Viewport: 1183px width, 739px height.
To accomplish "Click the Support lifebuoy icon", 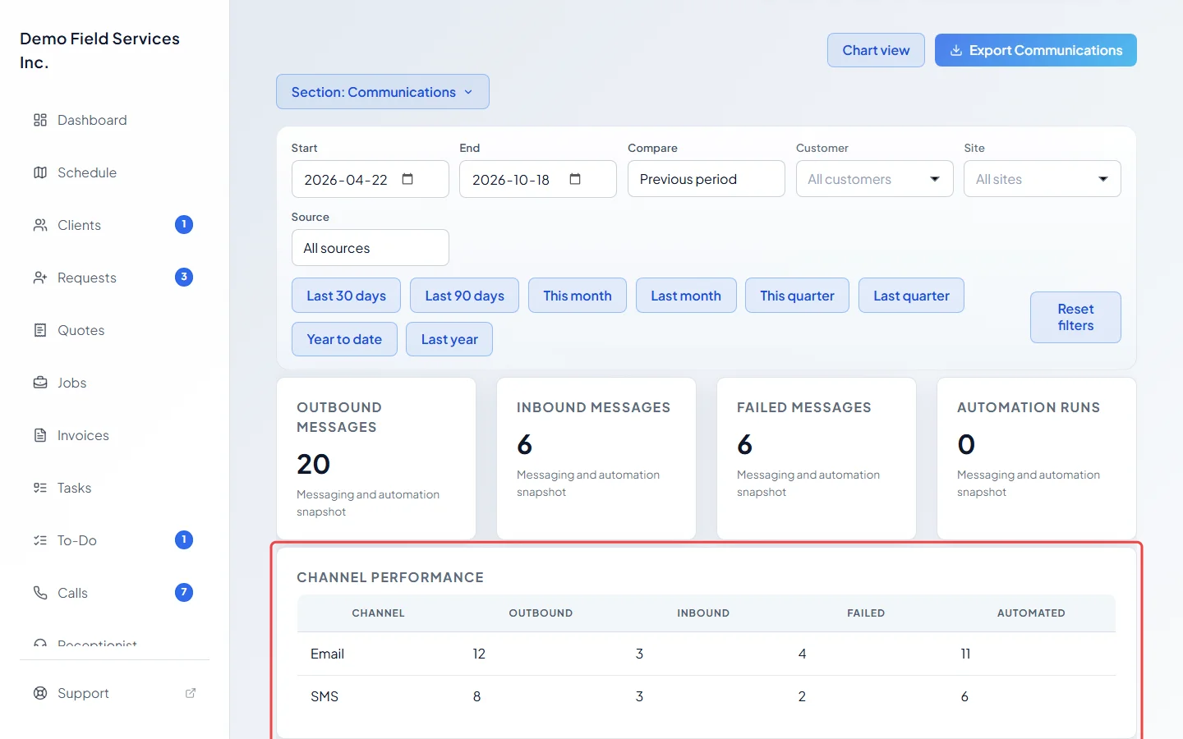I will [x=40, y=693].
